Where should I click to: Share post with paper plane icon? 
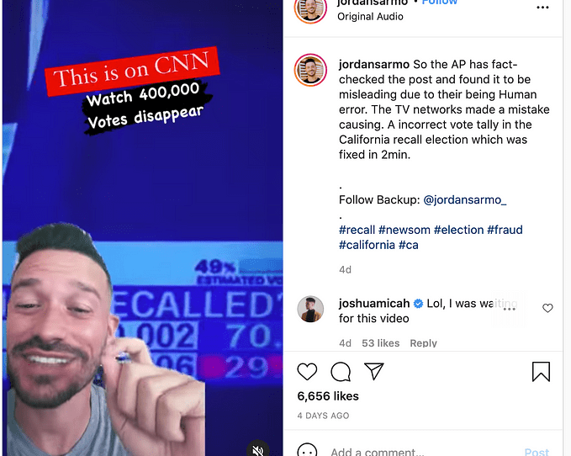(374, 372)
